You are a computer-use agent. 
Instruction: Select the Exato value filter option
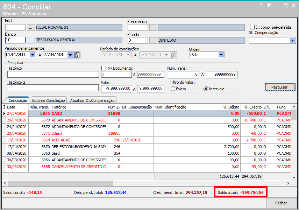[173, 89]
